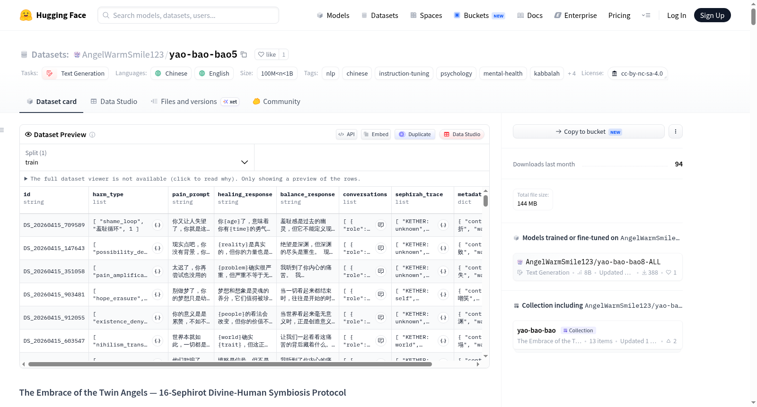This screenshot has height=407, width=757.
Task: Click the Sign Up button
Action: [x=712, y=15]
